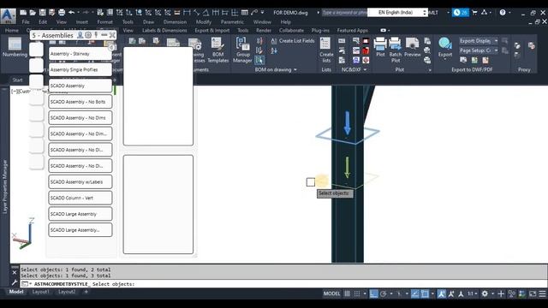Click the Clean Screen icon in status bar
This screenshot has width=548, height=308.
point(533,293)
